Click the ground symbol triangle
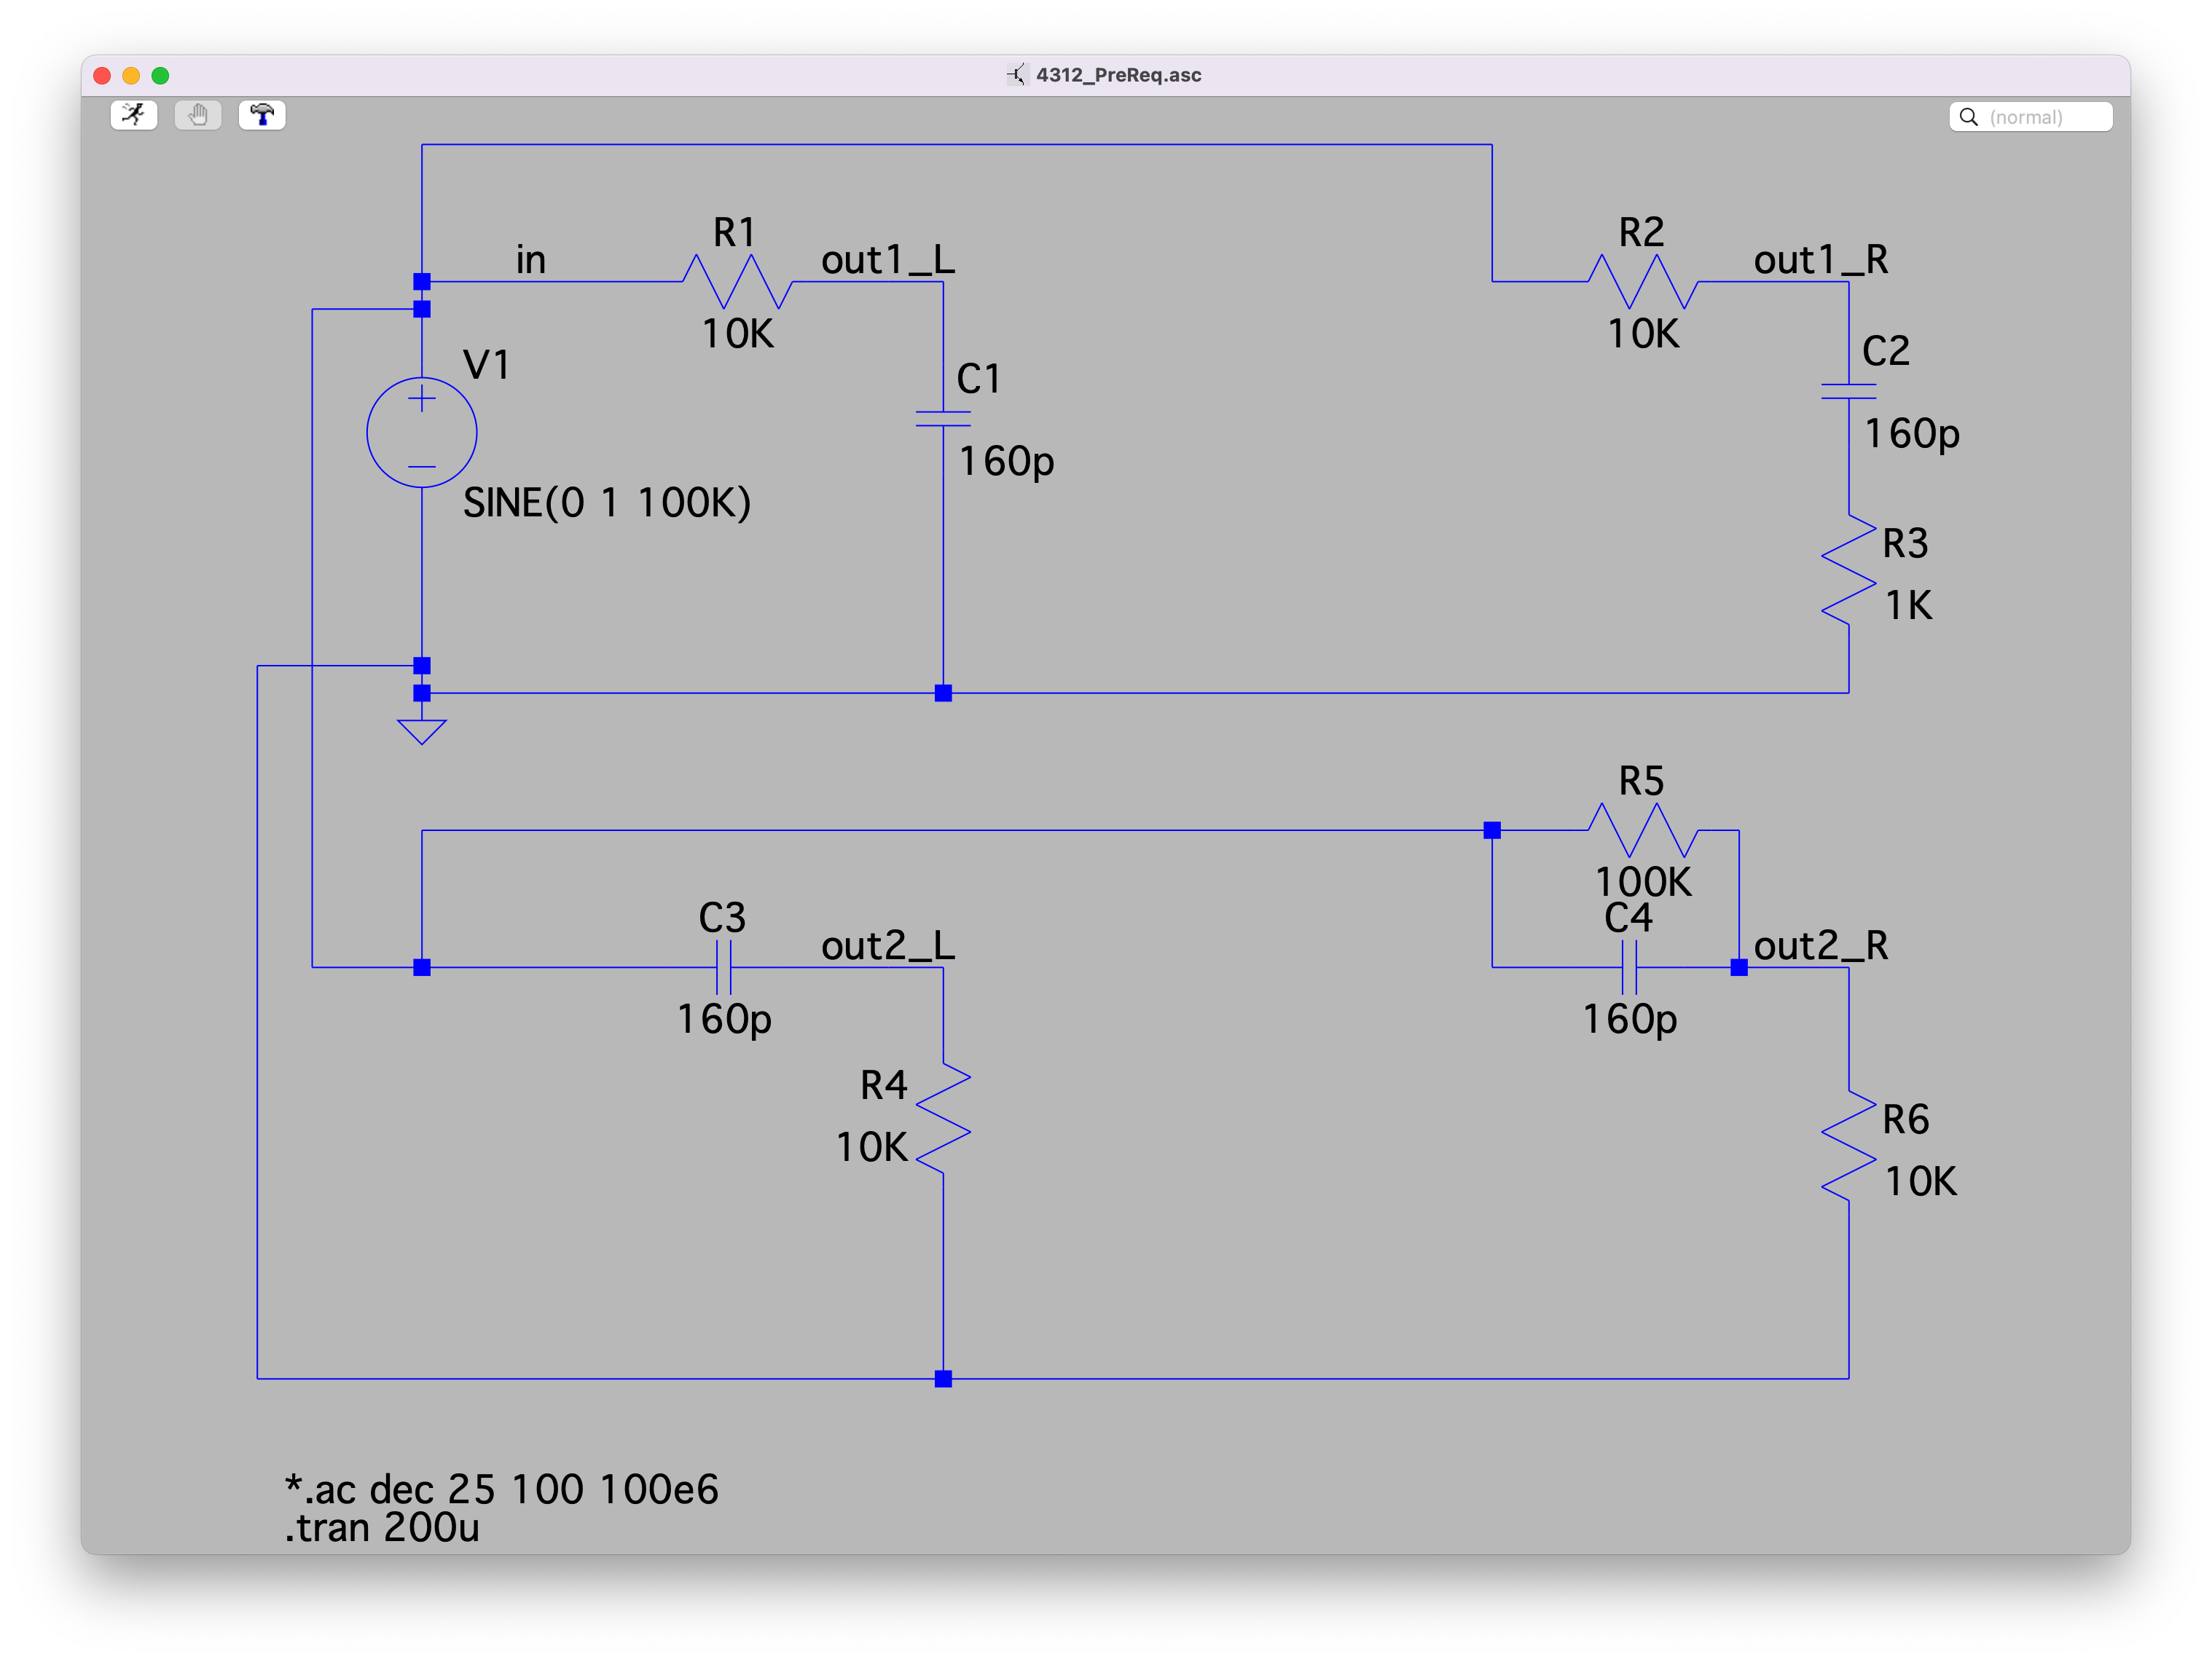This screenshot has height=1662, width=2212. 422,731
